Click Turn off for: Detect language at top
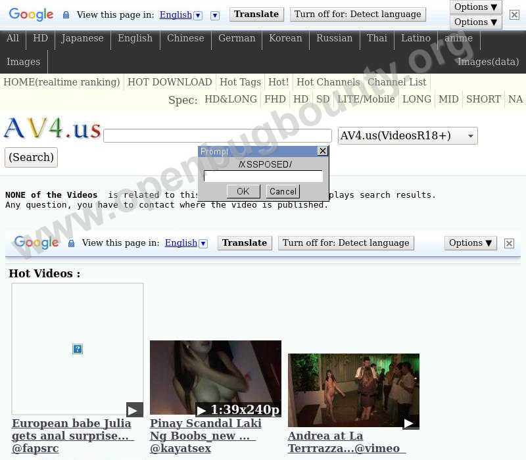 pyautogui.click(x=358, y=14)
